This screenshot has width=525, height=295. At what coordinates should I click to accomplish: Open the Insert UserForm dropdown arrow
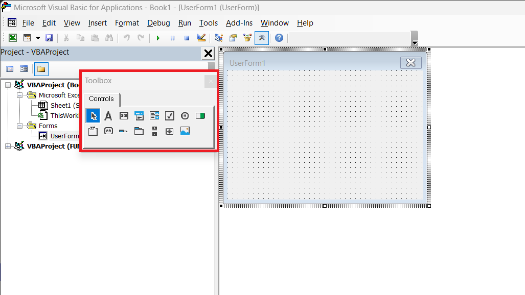(x=38, y=38)
